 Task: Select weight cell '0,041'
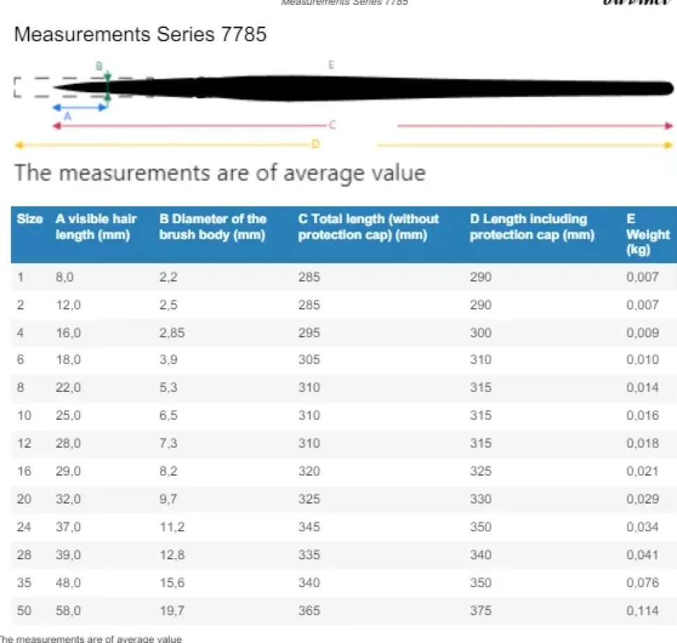[x=643, y=555]
